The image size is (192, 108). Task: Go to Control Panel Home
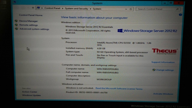[31, 15]
